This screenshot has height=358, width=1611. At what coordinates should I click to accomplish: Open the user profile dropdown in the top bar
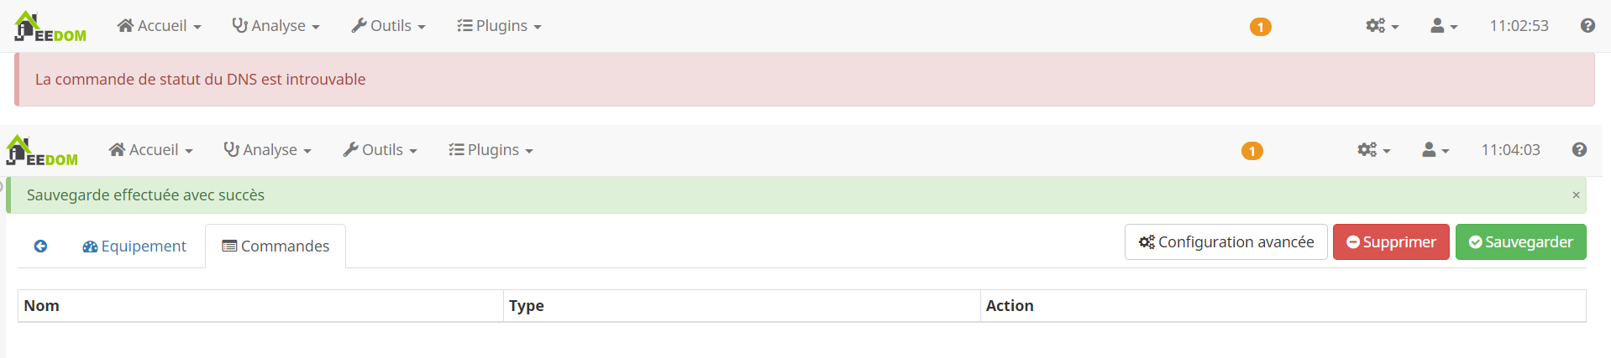(1444, 26)
